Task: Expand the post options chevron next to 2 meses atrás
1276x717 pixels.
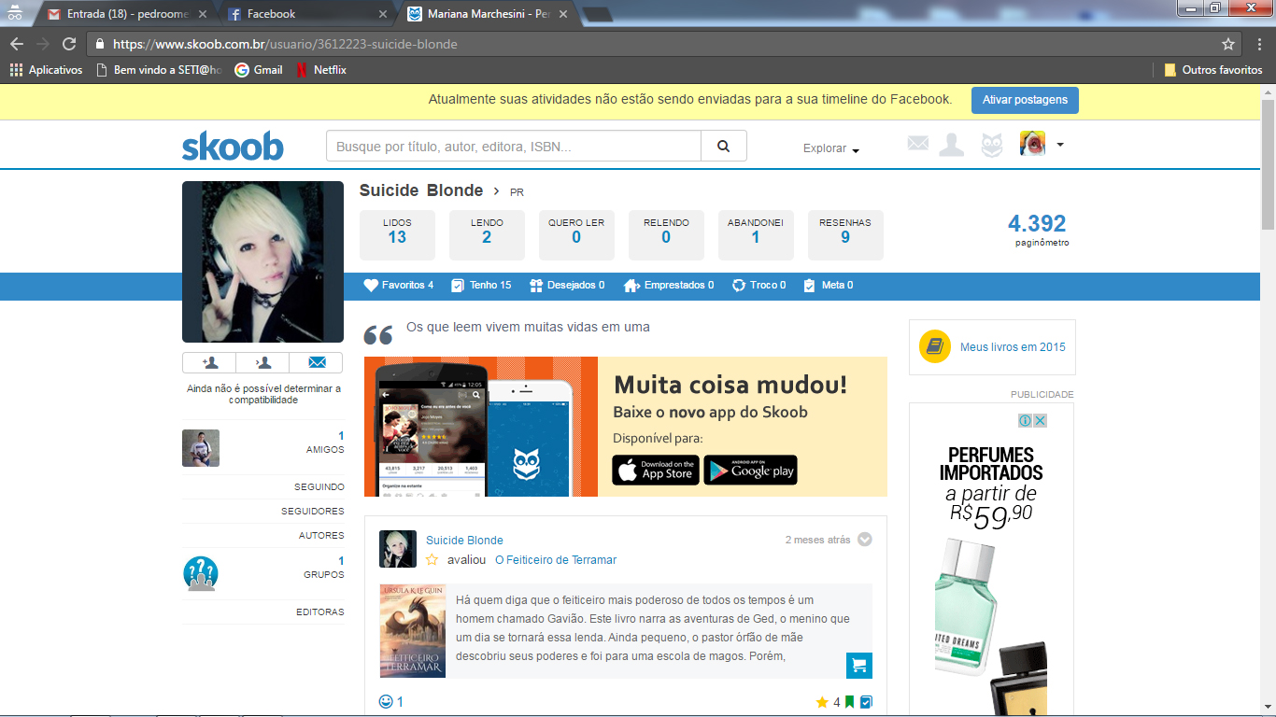Action: click(865, 540)
